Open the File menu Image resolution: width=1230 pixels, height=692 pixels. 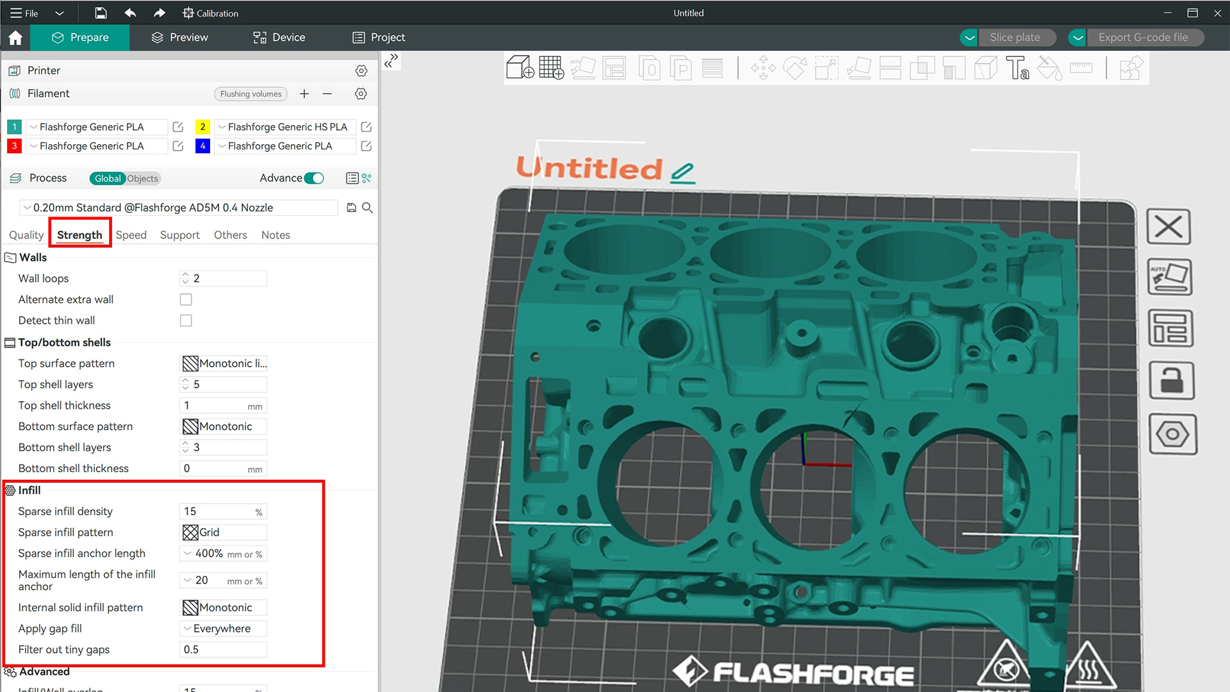[x=24, y=13]
